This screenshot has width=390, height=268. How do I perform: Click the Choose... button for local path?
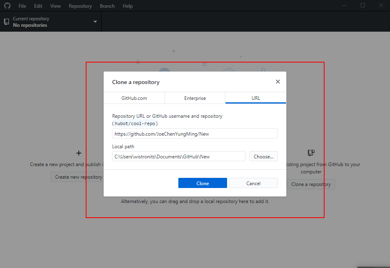pyautogui.click(x=264, y=156)
